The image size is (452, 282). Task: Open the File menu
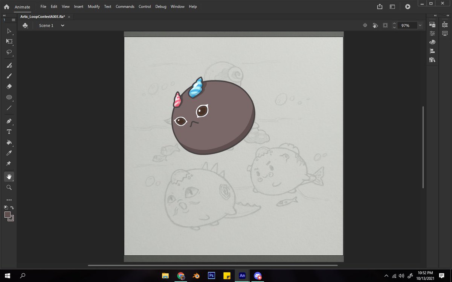43,7
